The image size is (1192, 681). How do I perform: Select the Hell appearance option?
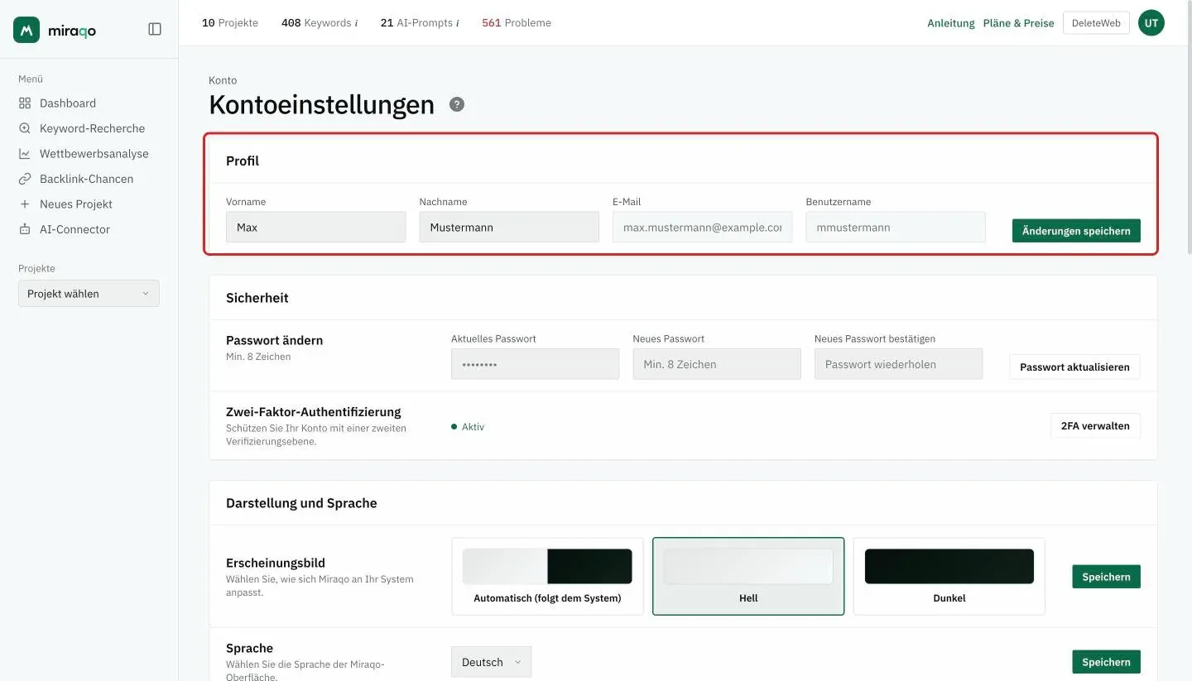748,576
